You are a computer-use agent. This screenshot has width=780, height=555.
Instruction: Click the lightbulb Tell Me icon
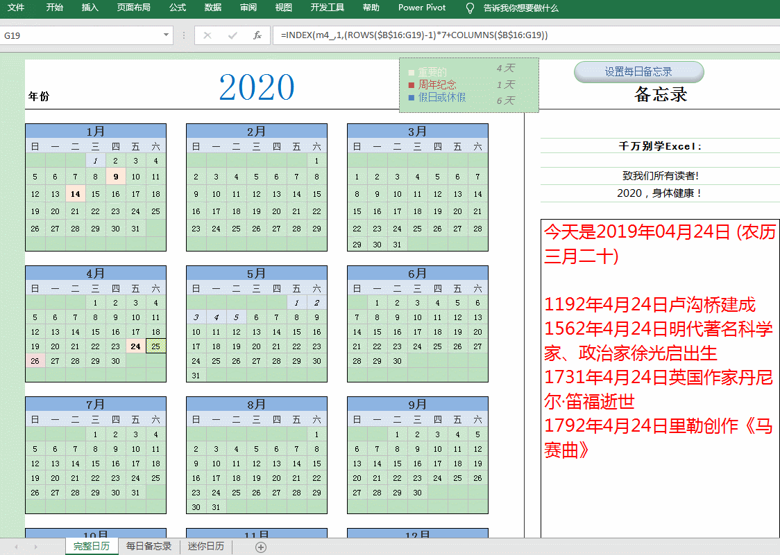point(470,8)
